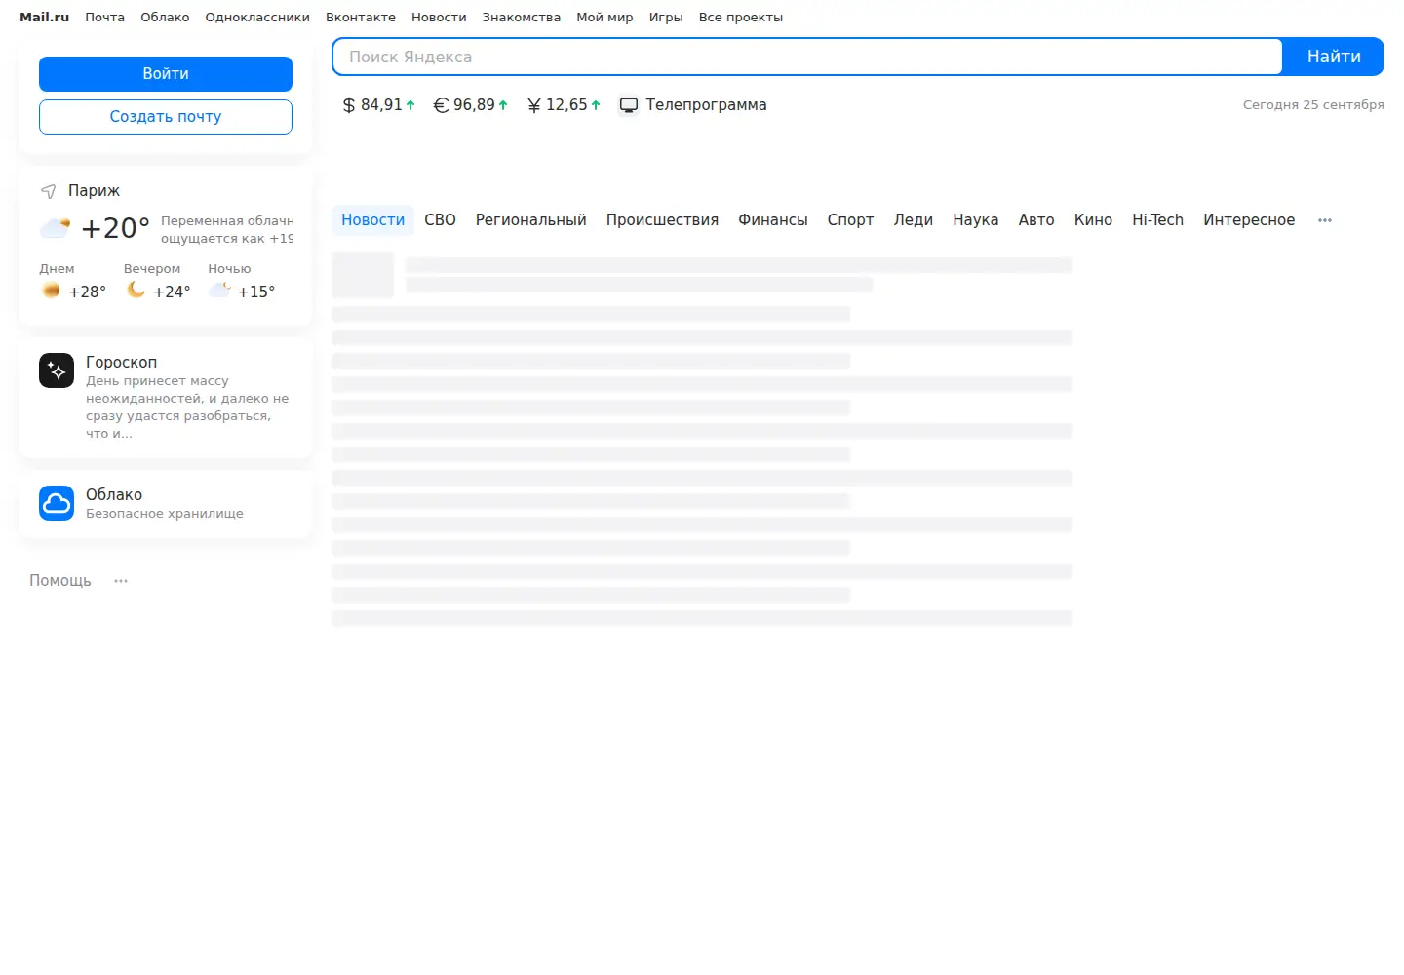
Task: Click the evening moon icon next to +24°
Action: 136,291
